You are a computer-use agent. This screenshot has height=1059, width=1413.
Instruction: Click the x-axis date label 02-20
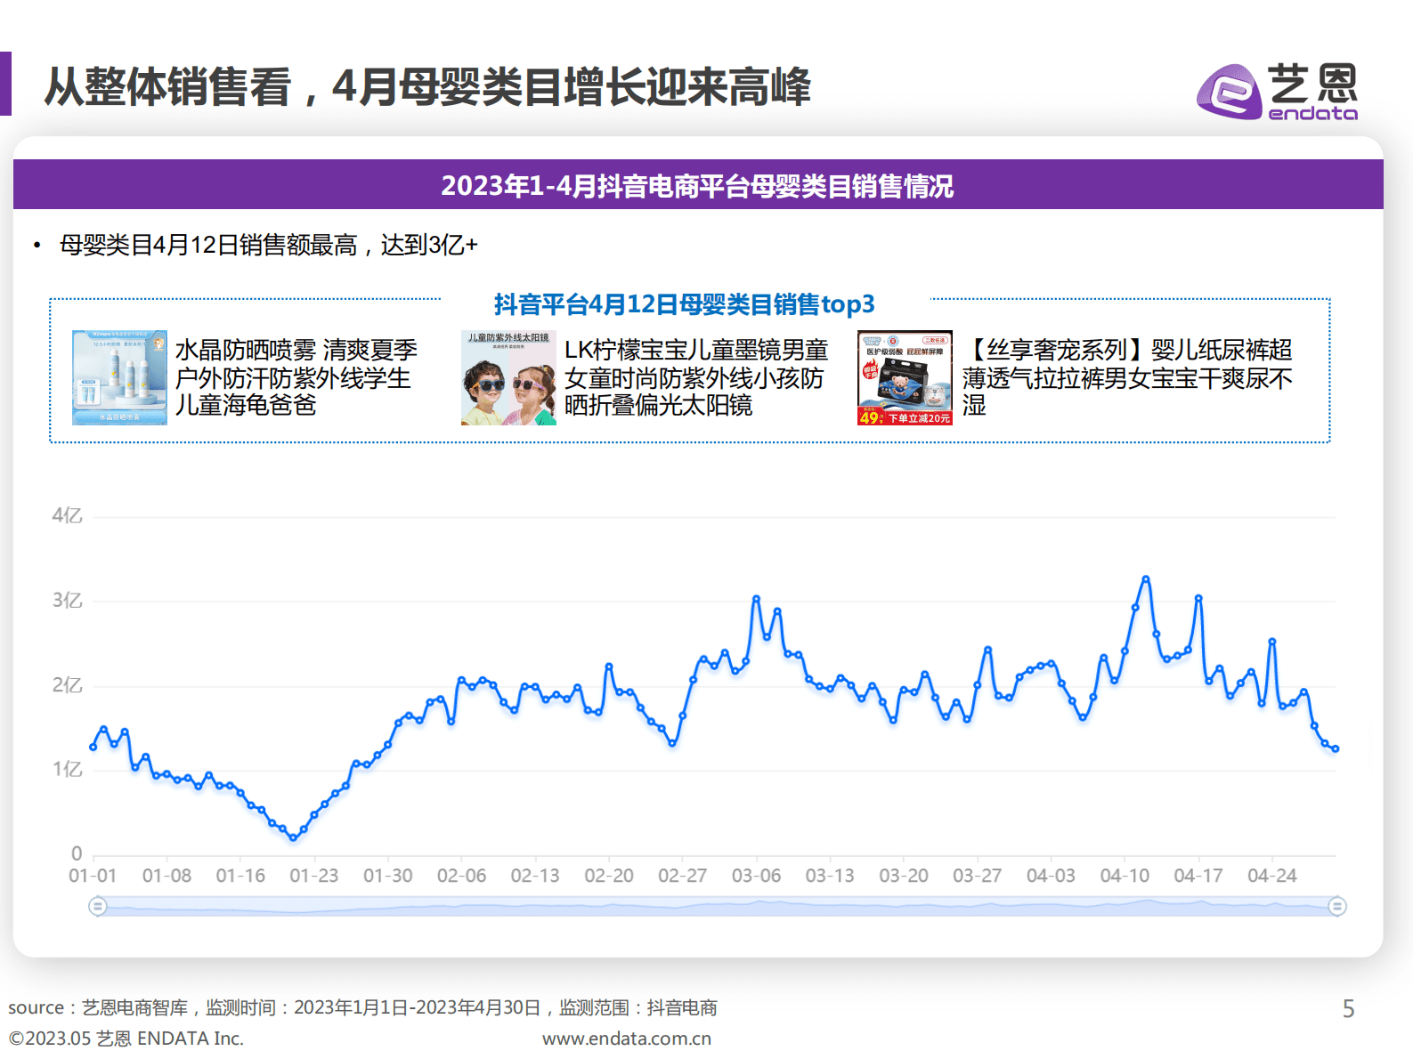click(609, 876)
